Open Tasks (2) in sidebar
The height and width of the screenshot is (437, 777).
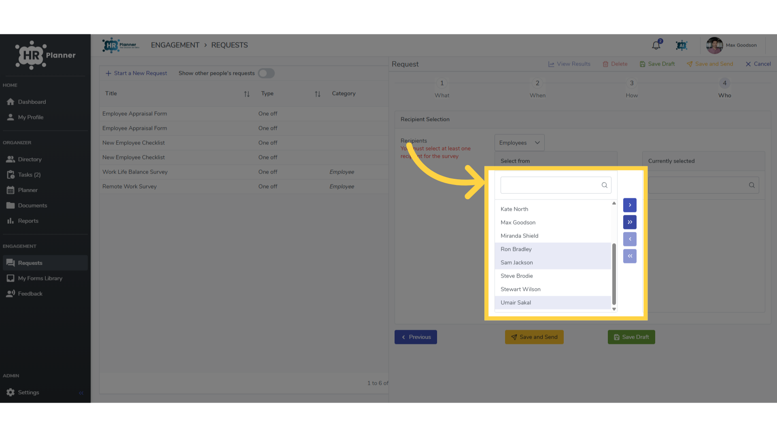45,175
